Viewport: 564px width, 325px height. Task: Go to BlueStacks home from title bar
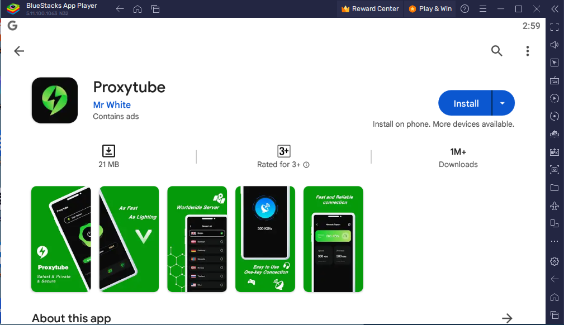(138, 9)
